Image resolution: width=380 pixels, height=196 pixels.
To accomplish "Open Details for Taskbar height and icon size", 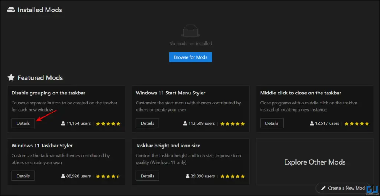I will [147, 176].
